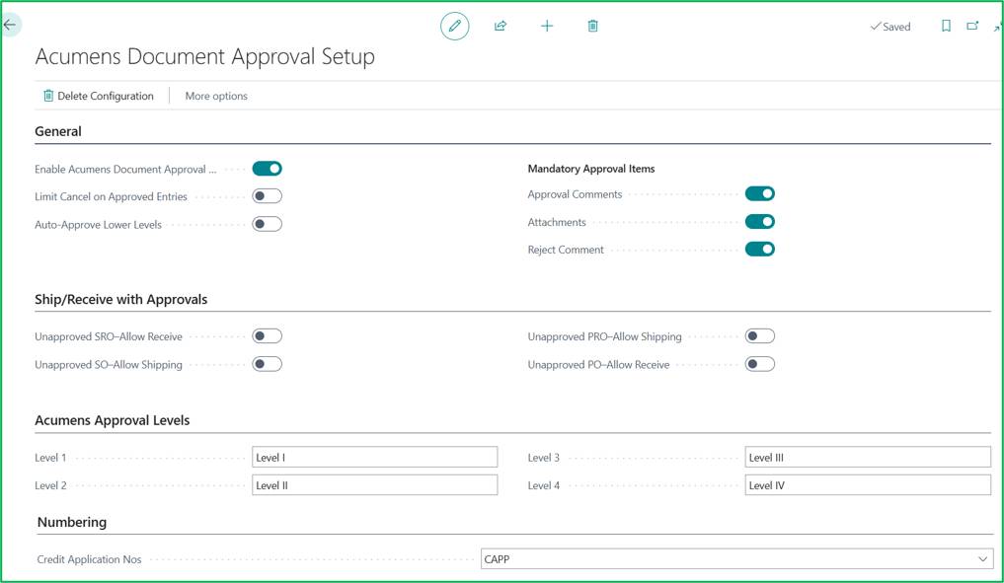Image resolution: width=1004 pixels, height=583 pixels.
Task: Collapse the Numbering section header
Action: click(x=72, y=522)
